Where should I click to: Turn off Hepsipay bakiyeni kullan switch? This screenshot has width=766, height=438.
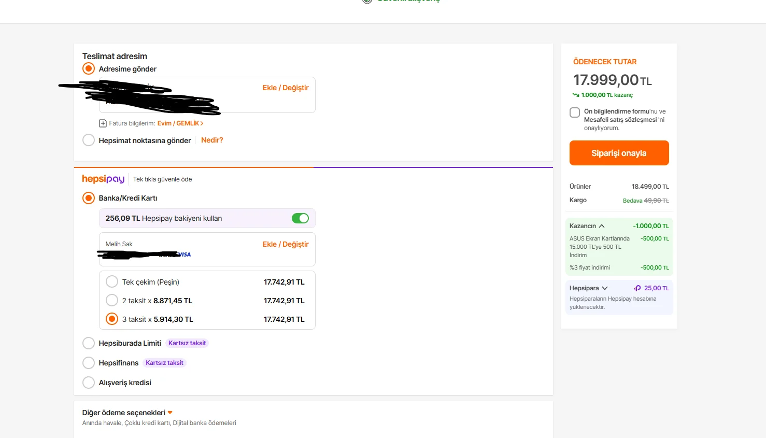(300, 218)
